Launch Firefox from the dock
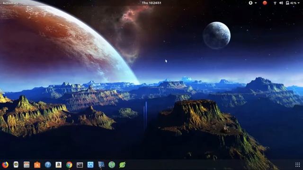The width and height of the screenshot is (303, 170). pyautogui.click(x=5, y=165)
